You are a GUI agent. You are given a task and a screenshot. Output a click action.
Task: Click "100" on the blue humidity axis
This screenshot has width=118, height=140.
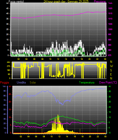tap(4, 86)
